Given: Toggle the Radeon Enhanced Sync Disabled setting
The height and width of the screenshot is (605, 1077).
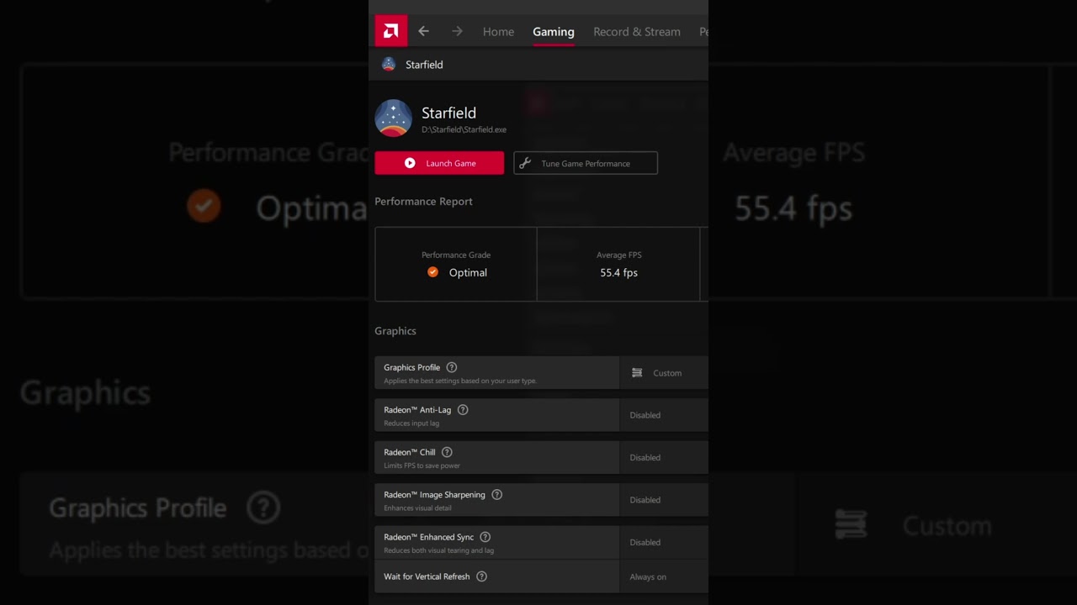Looking at the screenshot, I should [664, 543].
